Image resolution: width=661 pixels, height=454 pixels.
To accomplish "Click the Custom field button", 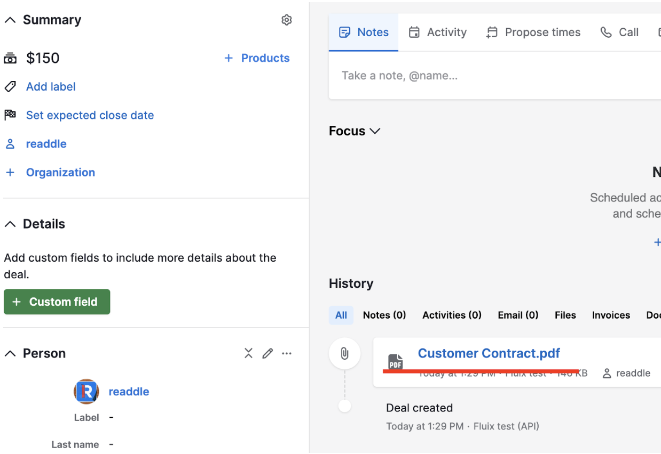I will pyautogui.click(x=57, y=302).
